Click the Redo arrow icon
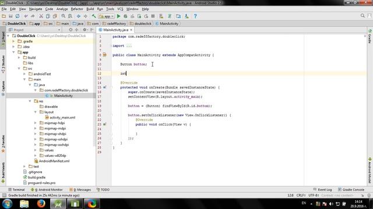 pos(33,16)
